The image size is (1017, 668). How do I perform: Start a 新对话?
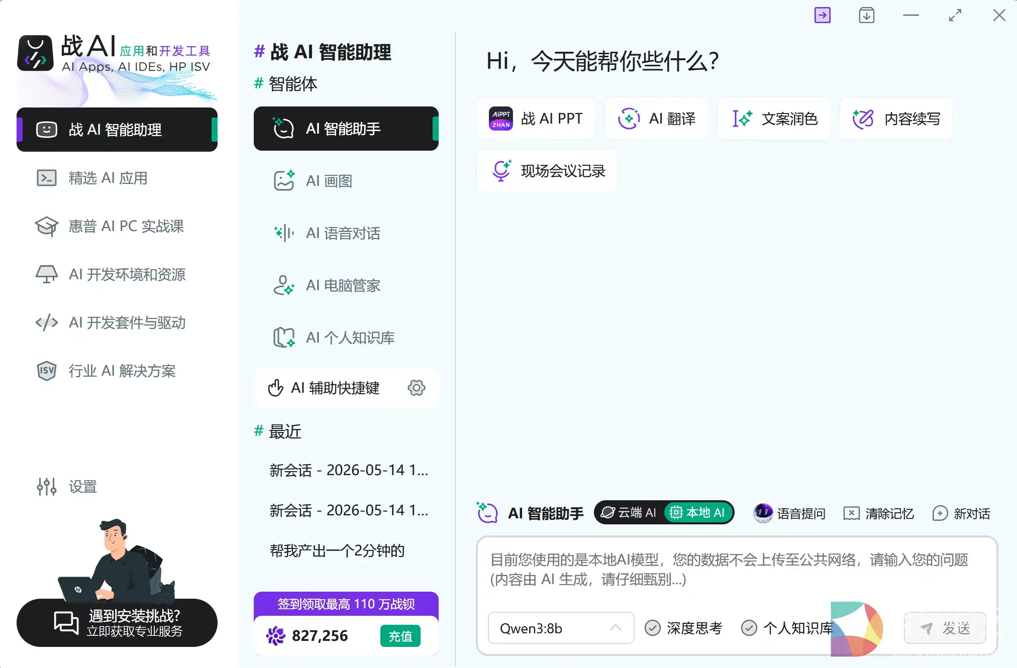point(961,513)
